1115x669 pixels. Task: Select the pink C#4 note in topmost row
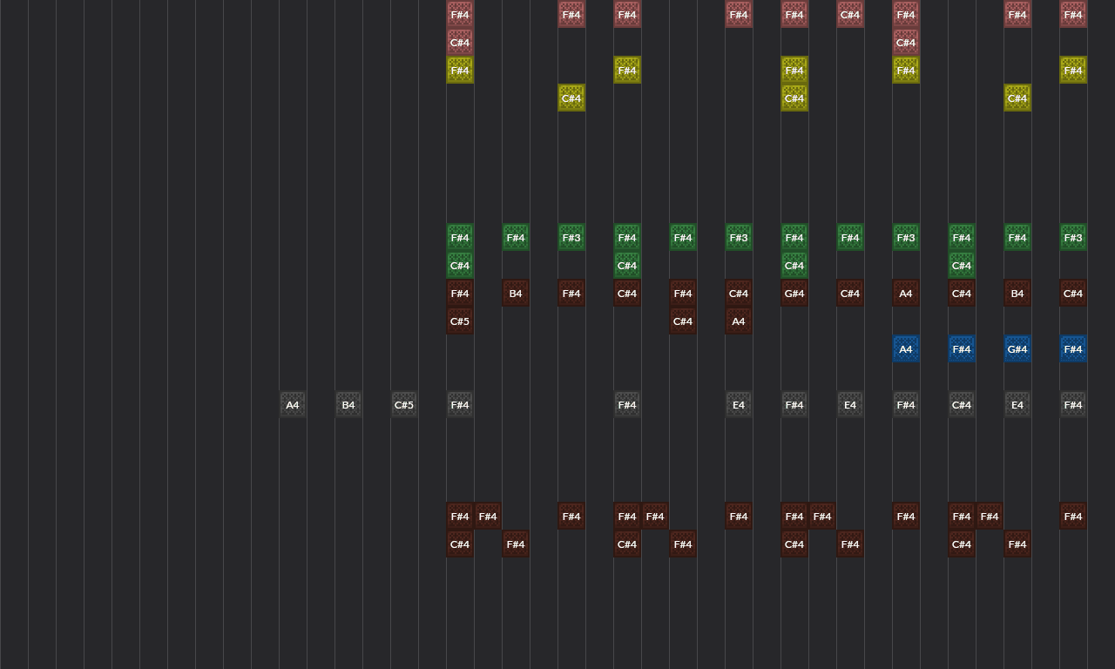[x=850, y=15]
